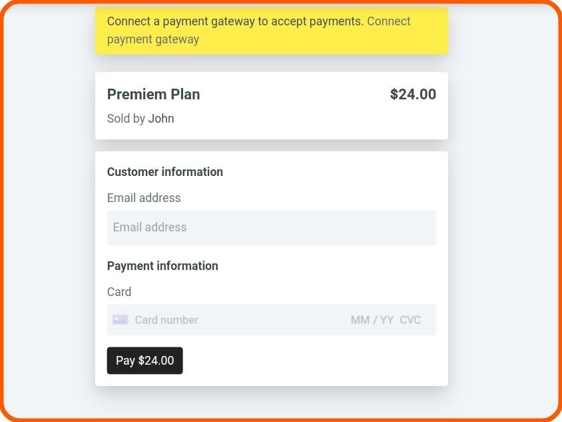Click the Card field label
562x422 pixels.
point(119,292)
